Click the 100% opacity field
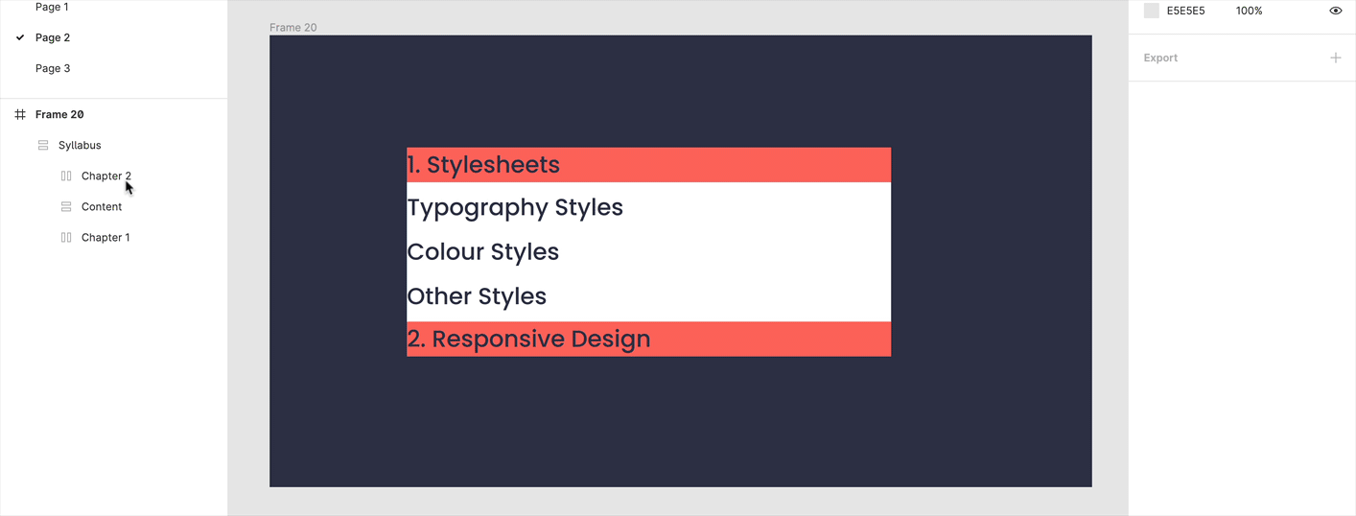This screenshot has width=1356, height=516. [x=1249, y=11]
